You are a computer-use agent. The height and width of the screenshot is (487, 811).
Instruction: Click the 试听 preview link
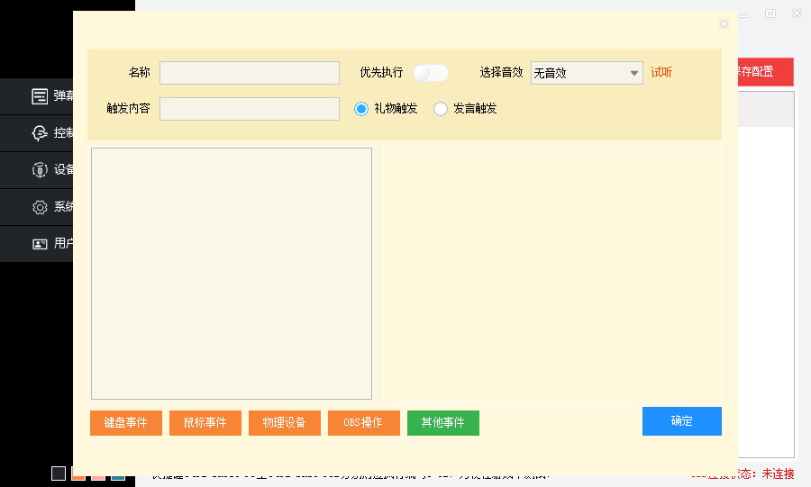[661, 73]
